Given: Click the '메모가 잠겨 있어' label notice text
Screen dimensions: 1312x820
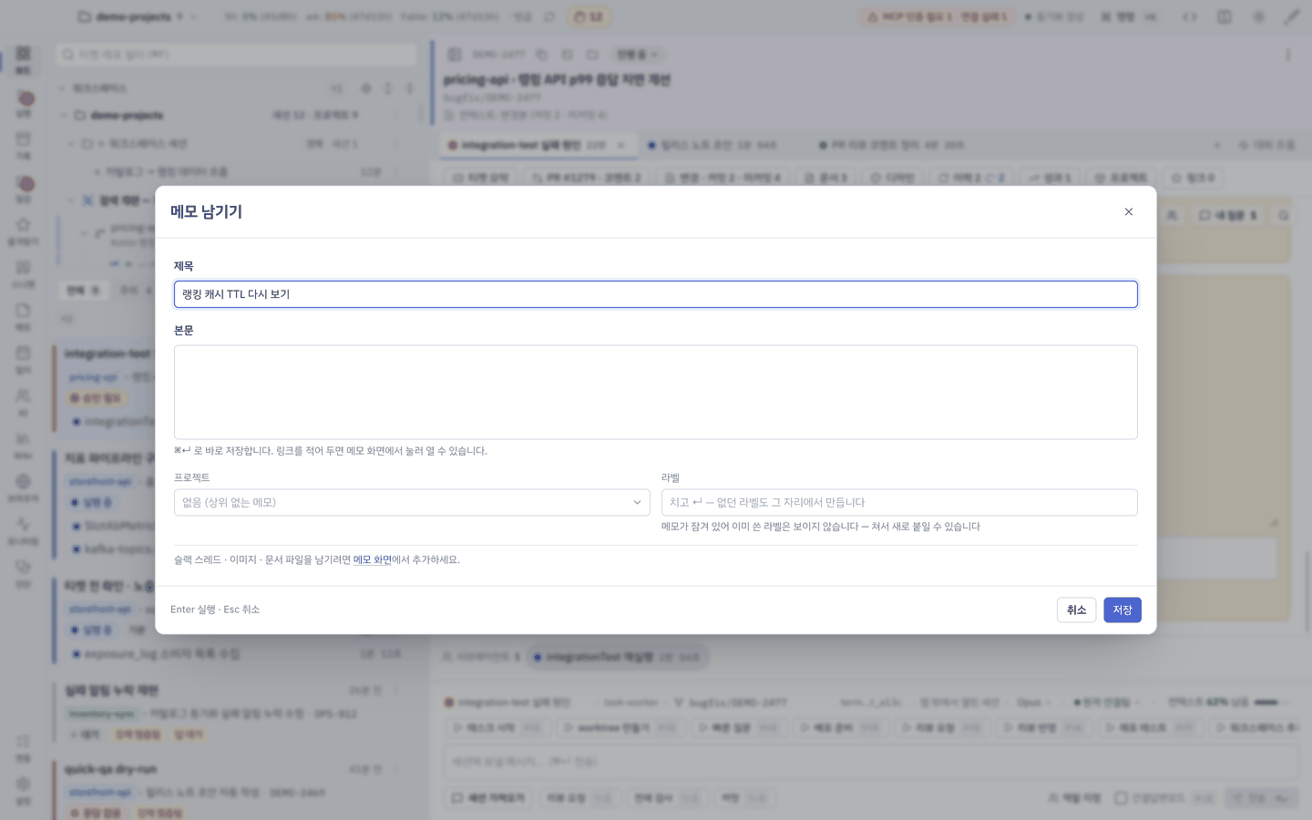Looking at the screenshot, I should pyautogui.click(x=821, y=527).
